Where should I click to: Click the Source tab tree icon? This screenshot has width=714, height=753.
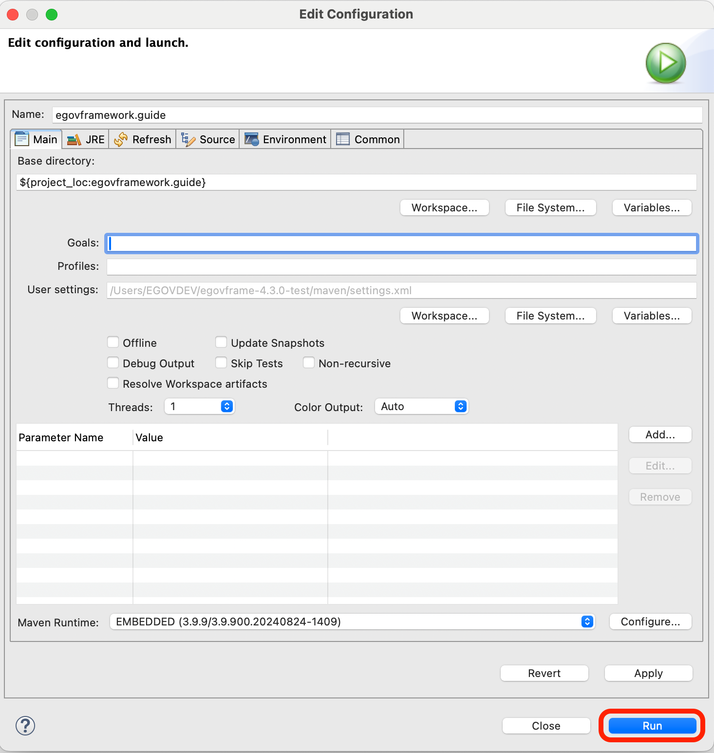[188, 140]
